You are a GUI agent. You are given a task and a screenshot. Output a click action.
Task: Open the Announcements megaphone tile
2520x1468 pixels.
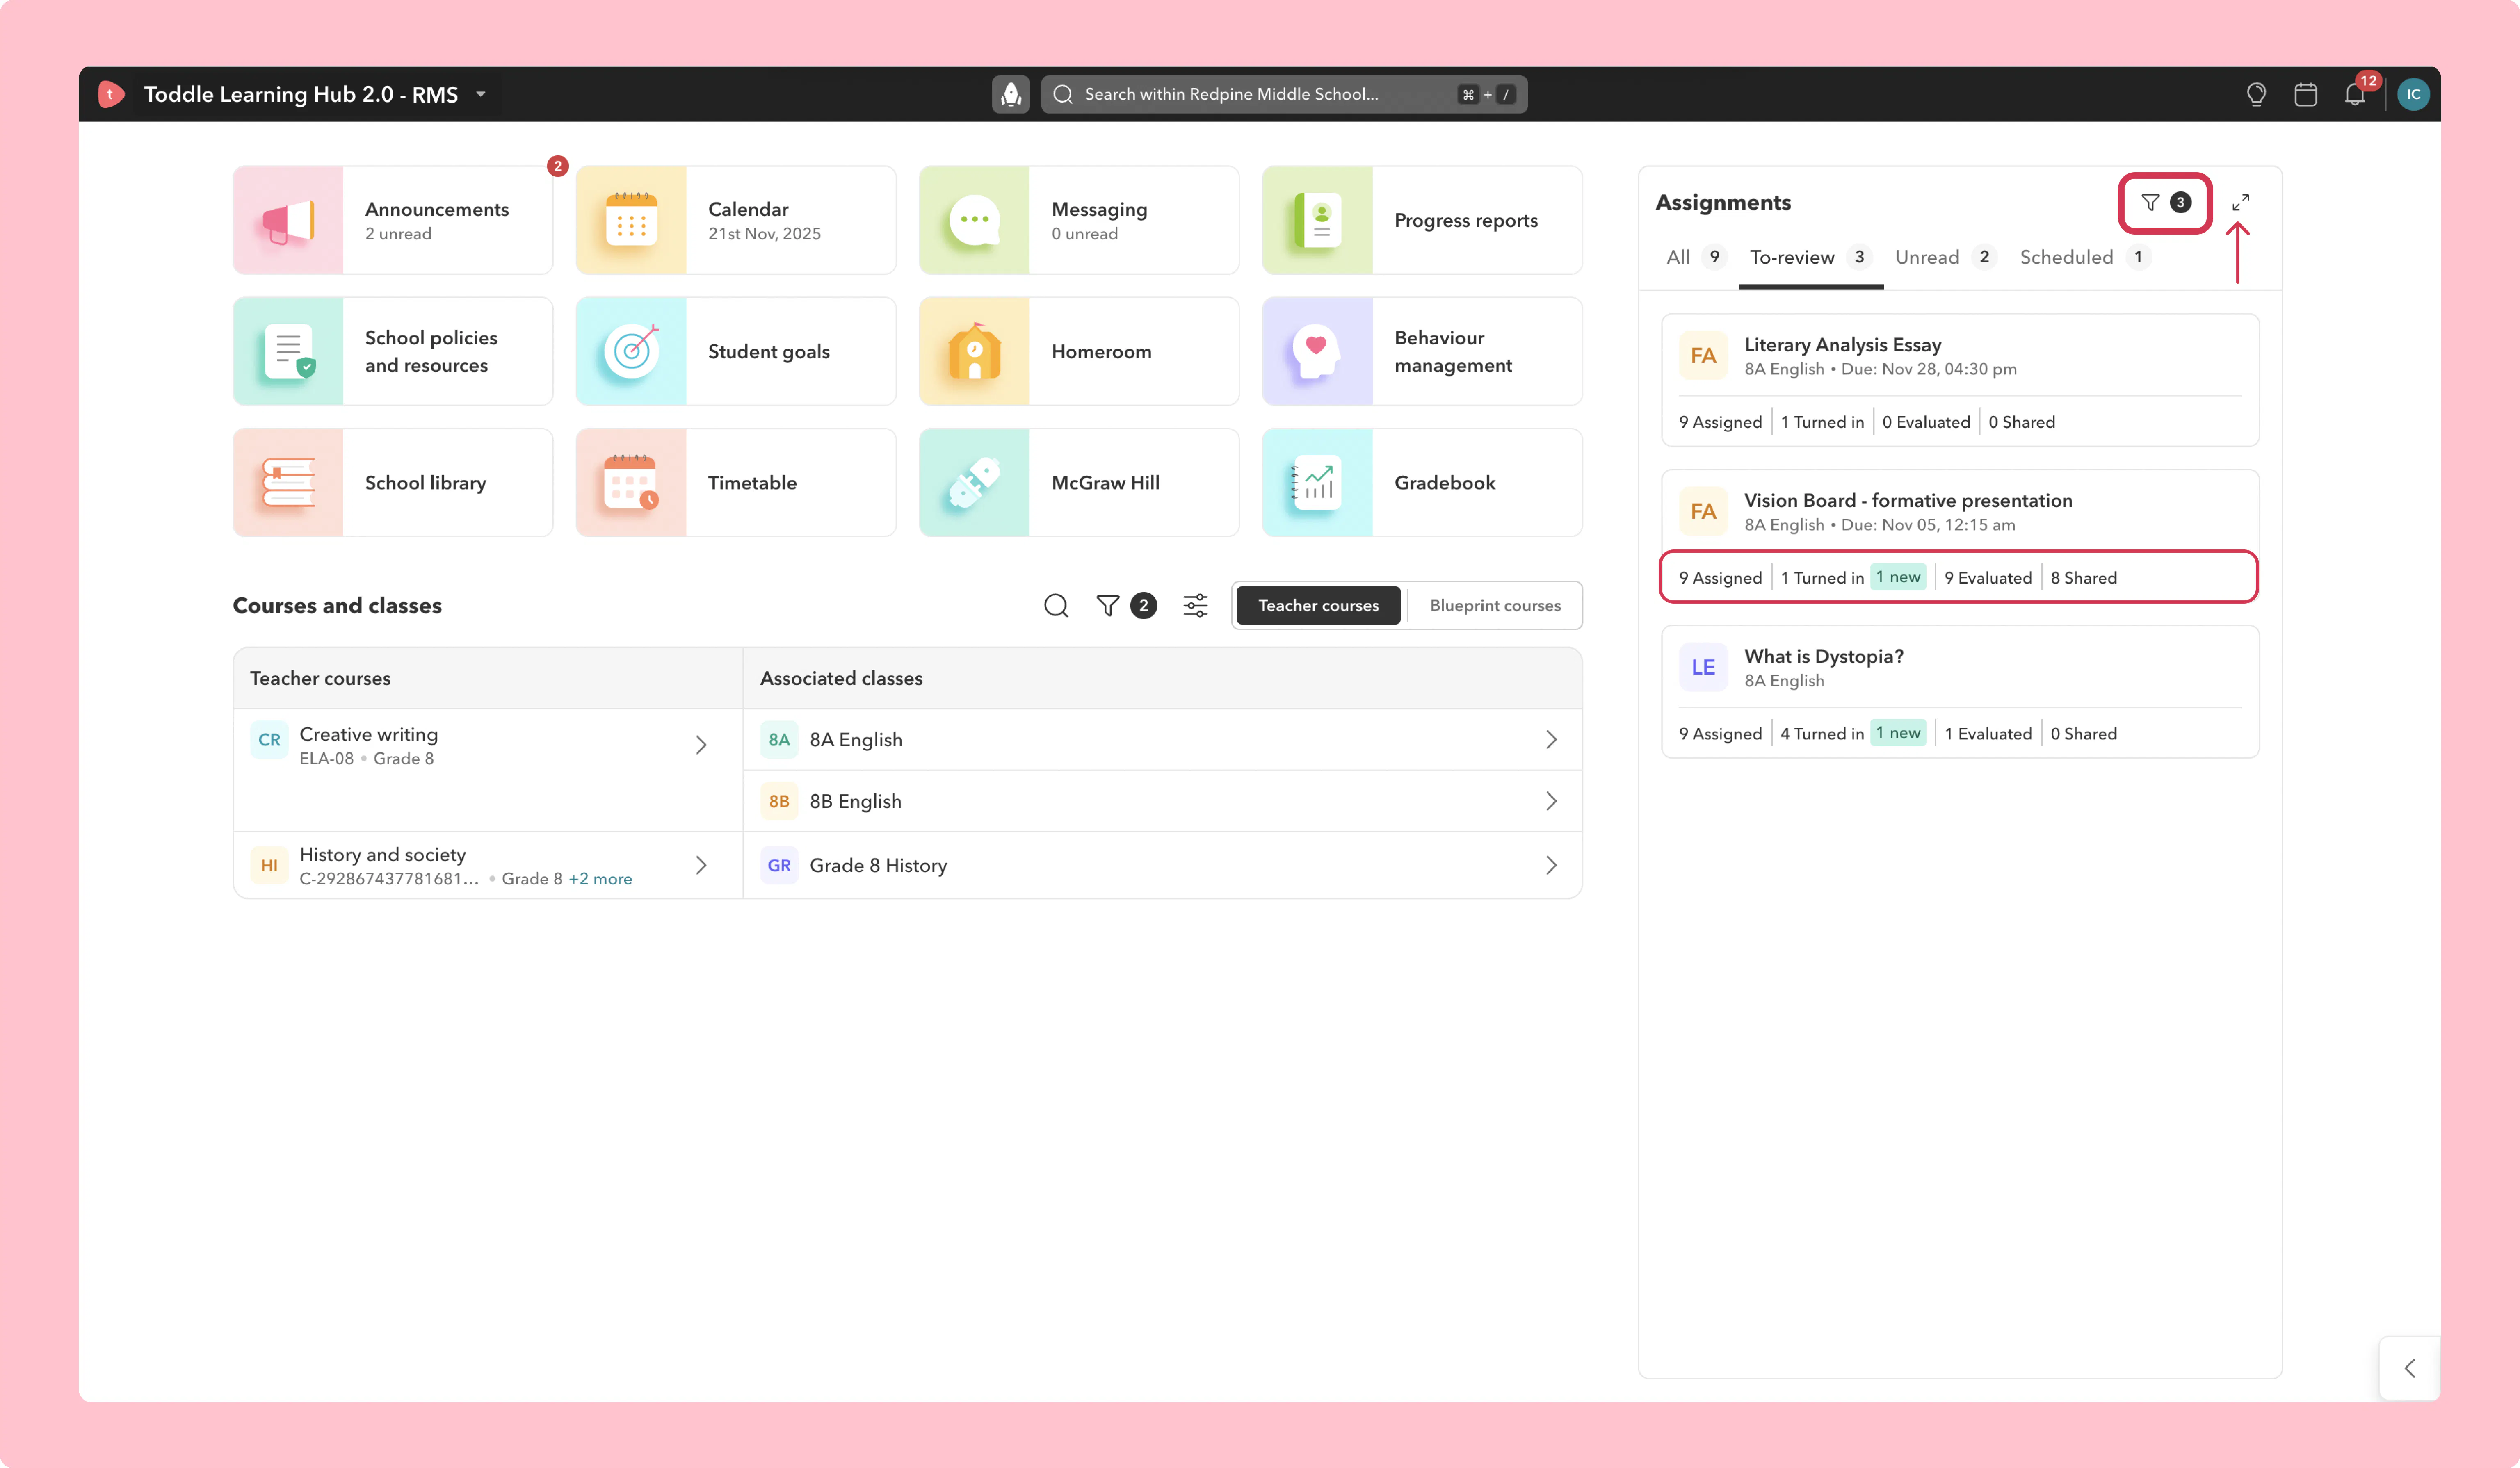click(393, 220)
